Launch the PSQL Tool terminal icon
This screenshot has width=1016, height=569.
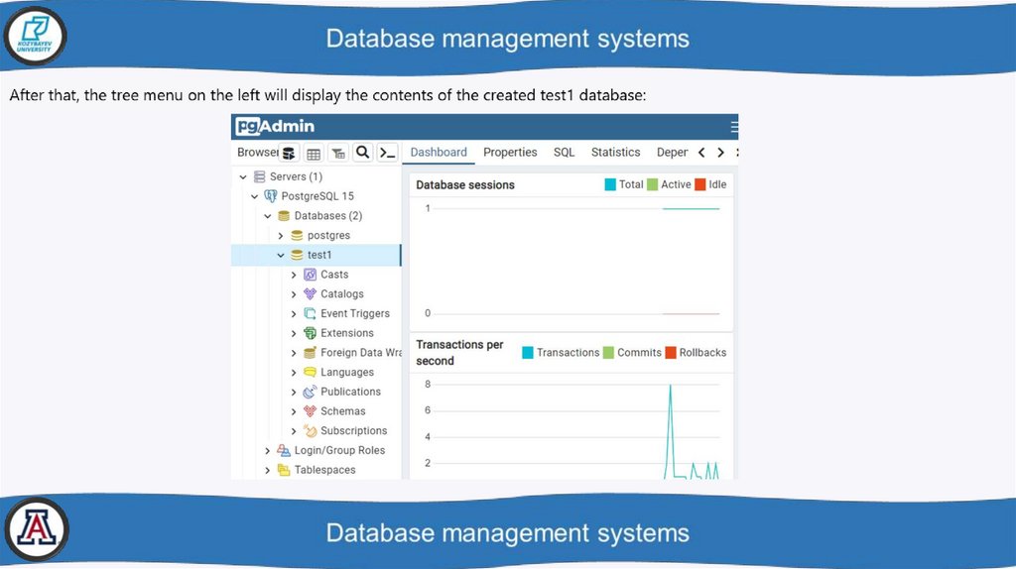388,153
